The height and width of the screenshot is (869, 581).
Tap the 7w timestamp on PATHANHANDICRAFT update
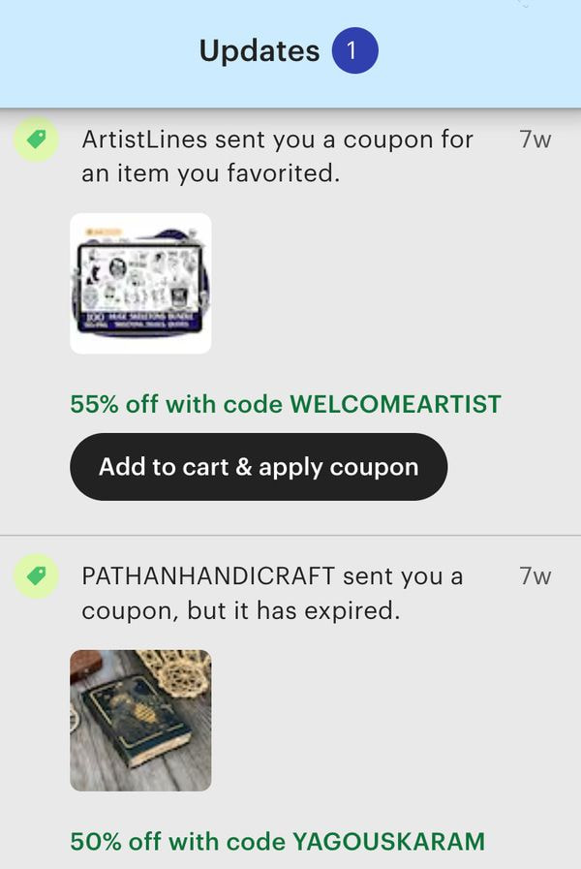click(x=535, y=576)
